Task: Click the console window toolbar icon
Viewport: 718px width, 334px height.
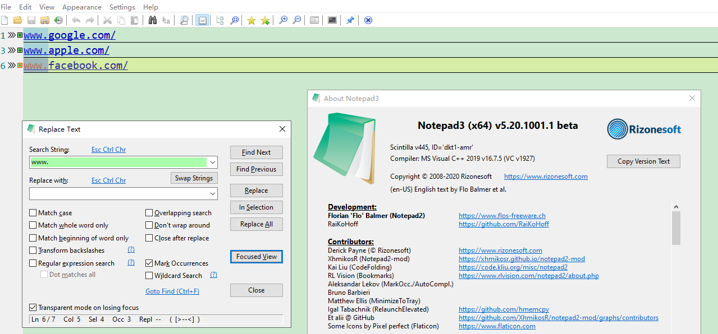Action: pos(332,20)
